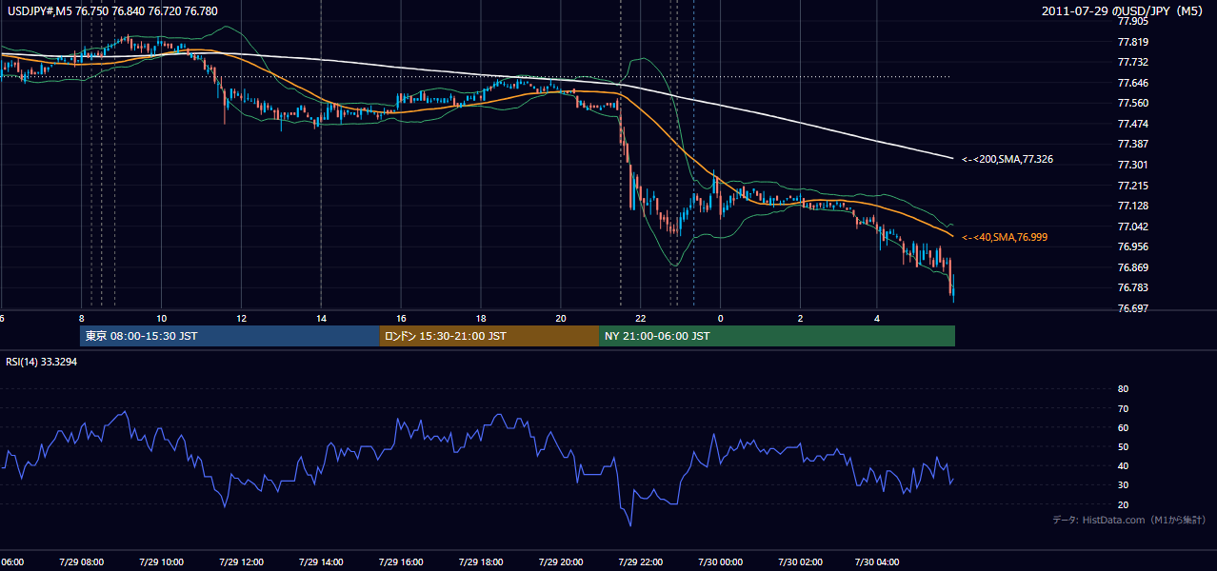Click price axis value 77.215
The image size is (1217, 571).
point(1132,186)
